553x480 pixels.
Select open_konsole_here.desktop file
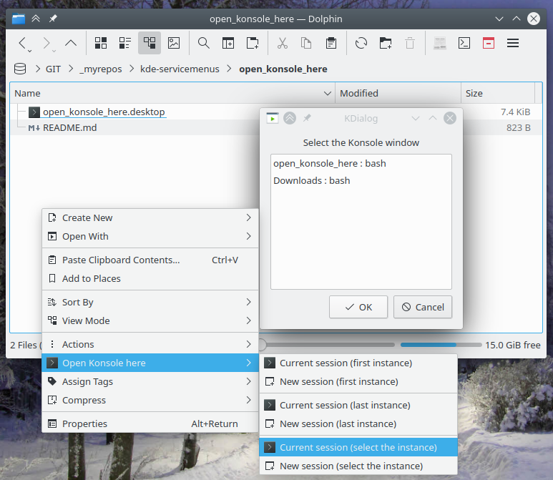104,112
